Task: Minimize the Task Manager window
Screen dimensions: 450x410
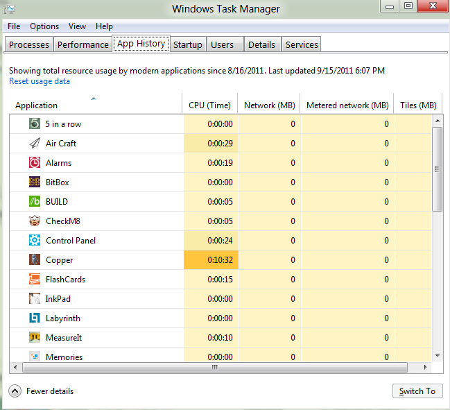Action: [x=390, y=6]
